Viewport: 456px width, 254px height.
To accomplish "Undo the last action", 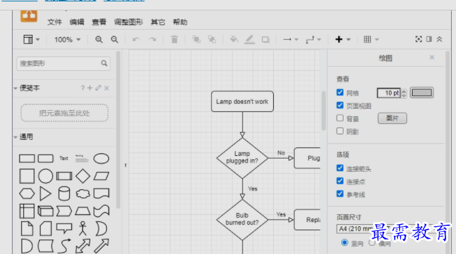I will (136, 40).
